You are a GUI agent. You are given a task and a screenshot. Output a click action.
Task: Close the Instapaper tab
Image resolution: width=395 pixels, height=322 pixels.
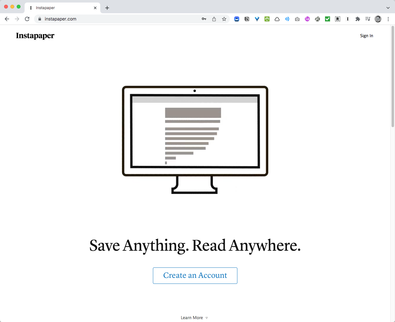[95, 8]
